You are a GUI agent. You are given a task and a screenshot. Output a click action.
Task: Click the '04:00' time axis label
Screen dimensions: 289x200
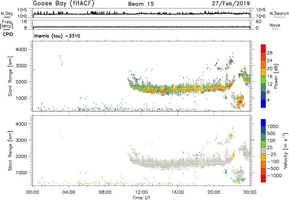coord(69,192)
